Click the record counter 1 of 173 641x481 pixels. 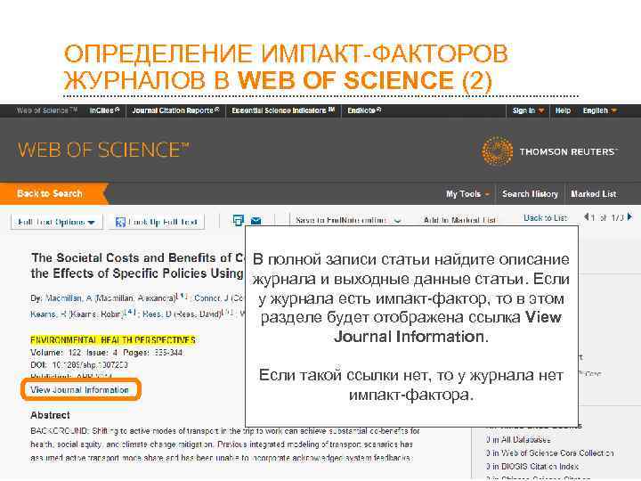coord(607,217)
